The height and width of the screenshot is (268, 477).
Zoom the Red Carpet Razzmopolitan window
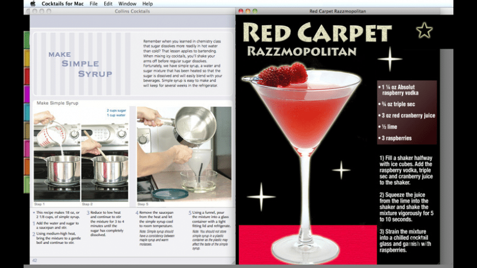click(255, 11)
